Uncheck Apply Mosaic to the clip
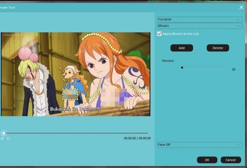The width and height of the screenshot is (247, 168). (x=159, y=34)
